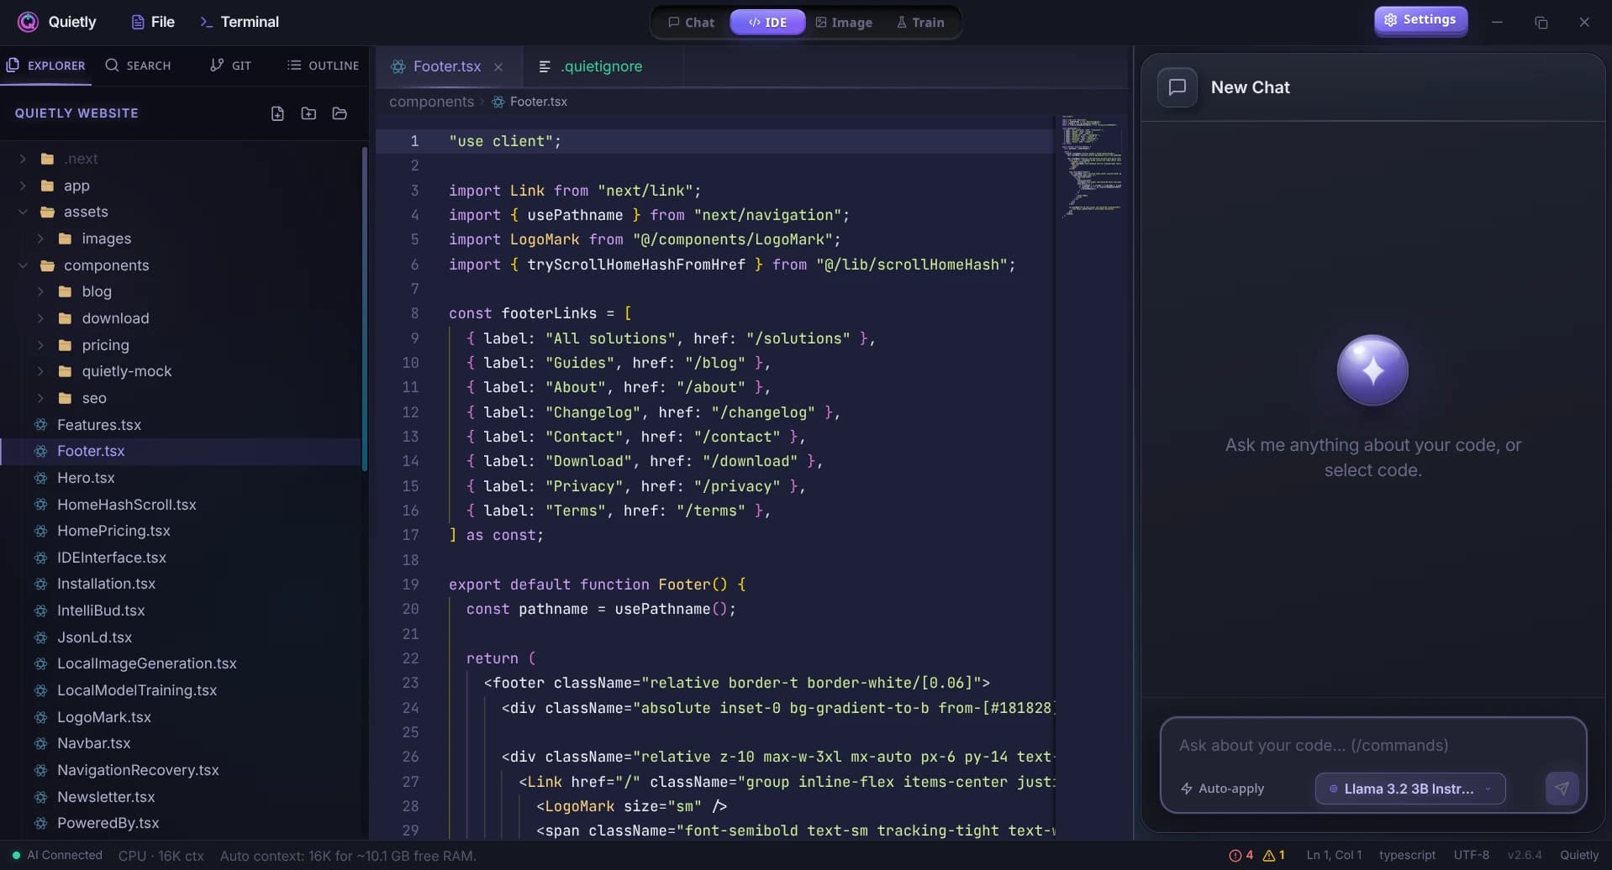Click the AI Connected status indicator
Screen dimensions: 1612x870
point(57,856)
